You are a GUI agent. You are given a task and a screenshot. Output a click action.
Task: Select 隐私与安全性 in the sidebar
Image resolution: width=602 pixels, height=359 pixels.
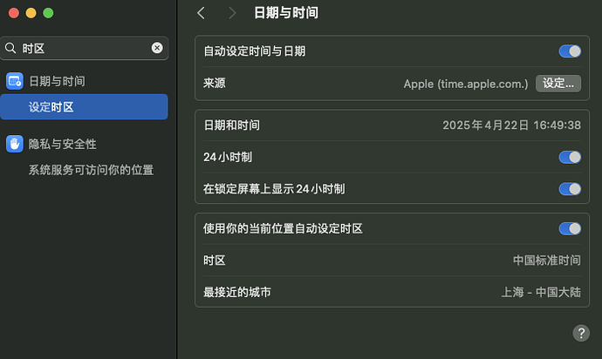click(x=62, y=144)
